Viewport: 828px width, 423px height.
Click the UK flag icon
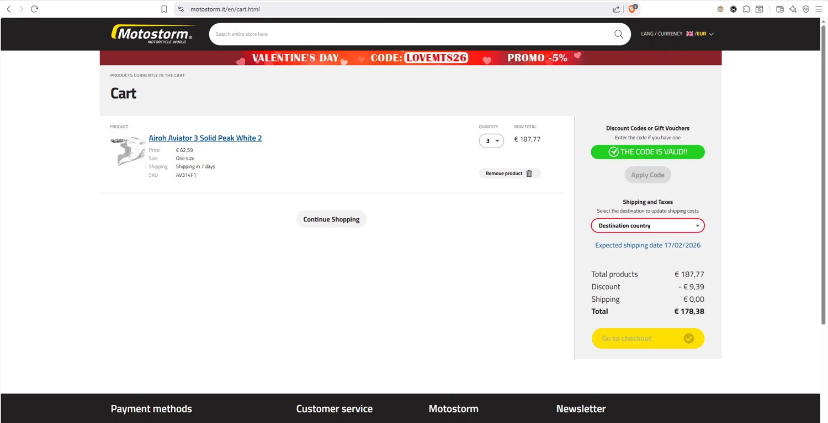point(689,34)
